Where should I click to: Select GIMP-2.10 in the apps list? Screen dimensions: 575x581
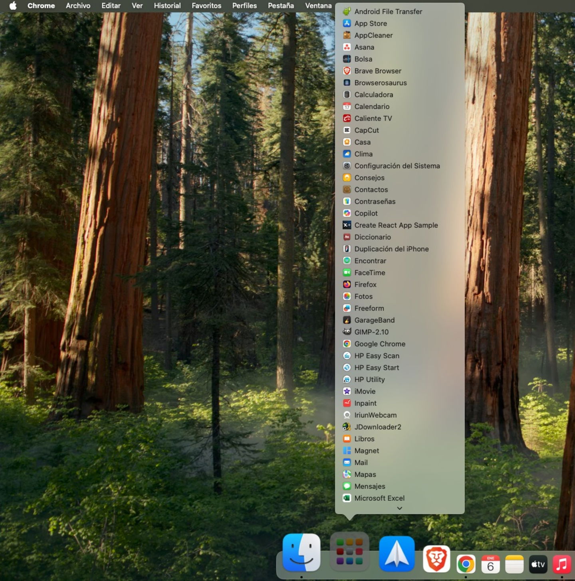[400, 332]
